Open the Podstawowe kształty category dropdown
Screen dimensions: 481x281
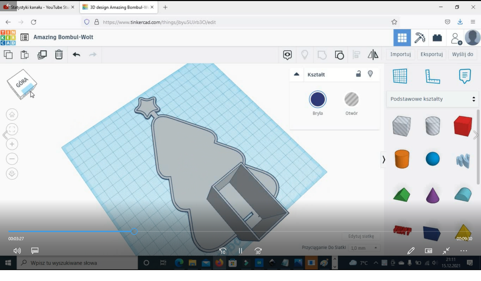pyautogui.click(x=432, y=99)
